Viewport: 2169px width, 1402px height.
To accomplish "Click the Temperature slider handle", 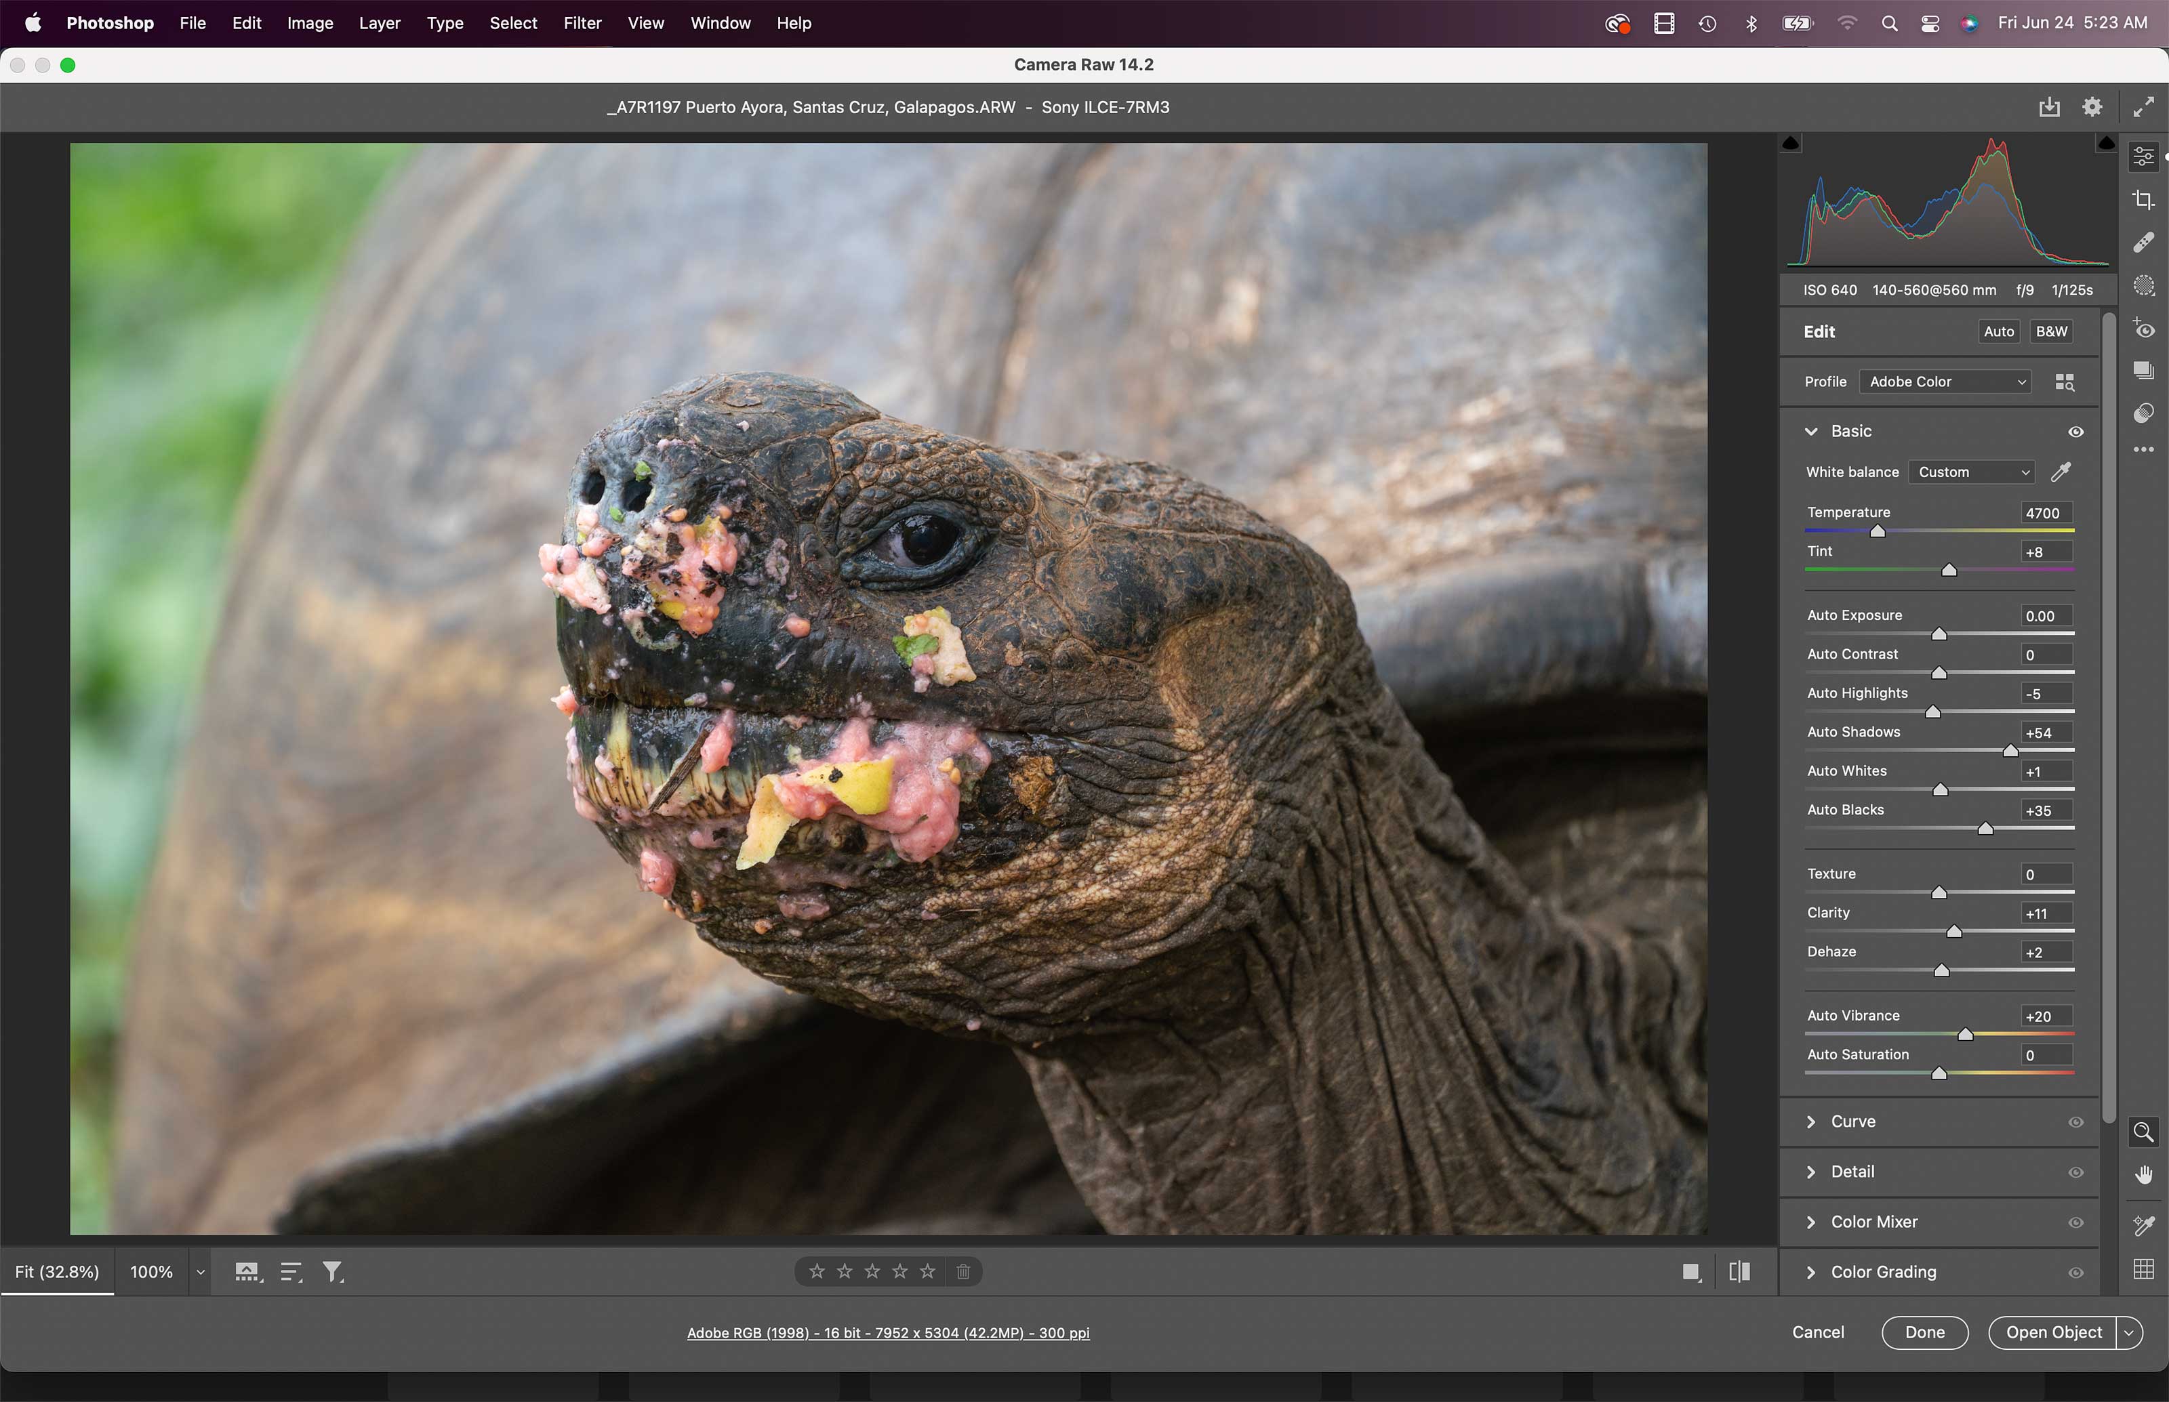I will tap(1878, 531).
